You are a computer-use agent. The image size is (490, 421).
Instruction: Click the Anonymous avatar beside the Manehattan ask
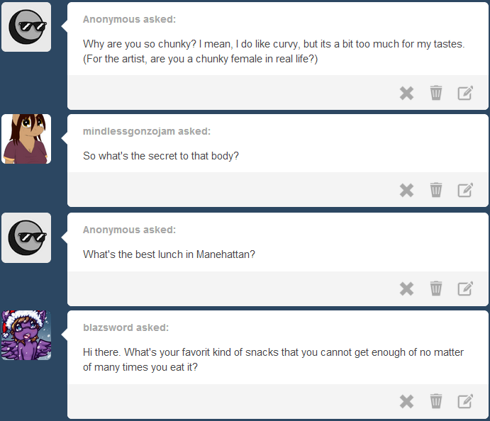[26, 237]
